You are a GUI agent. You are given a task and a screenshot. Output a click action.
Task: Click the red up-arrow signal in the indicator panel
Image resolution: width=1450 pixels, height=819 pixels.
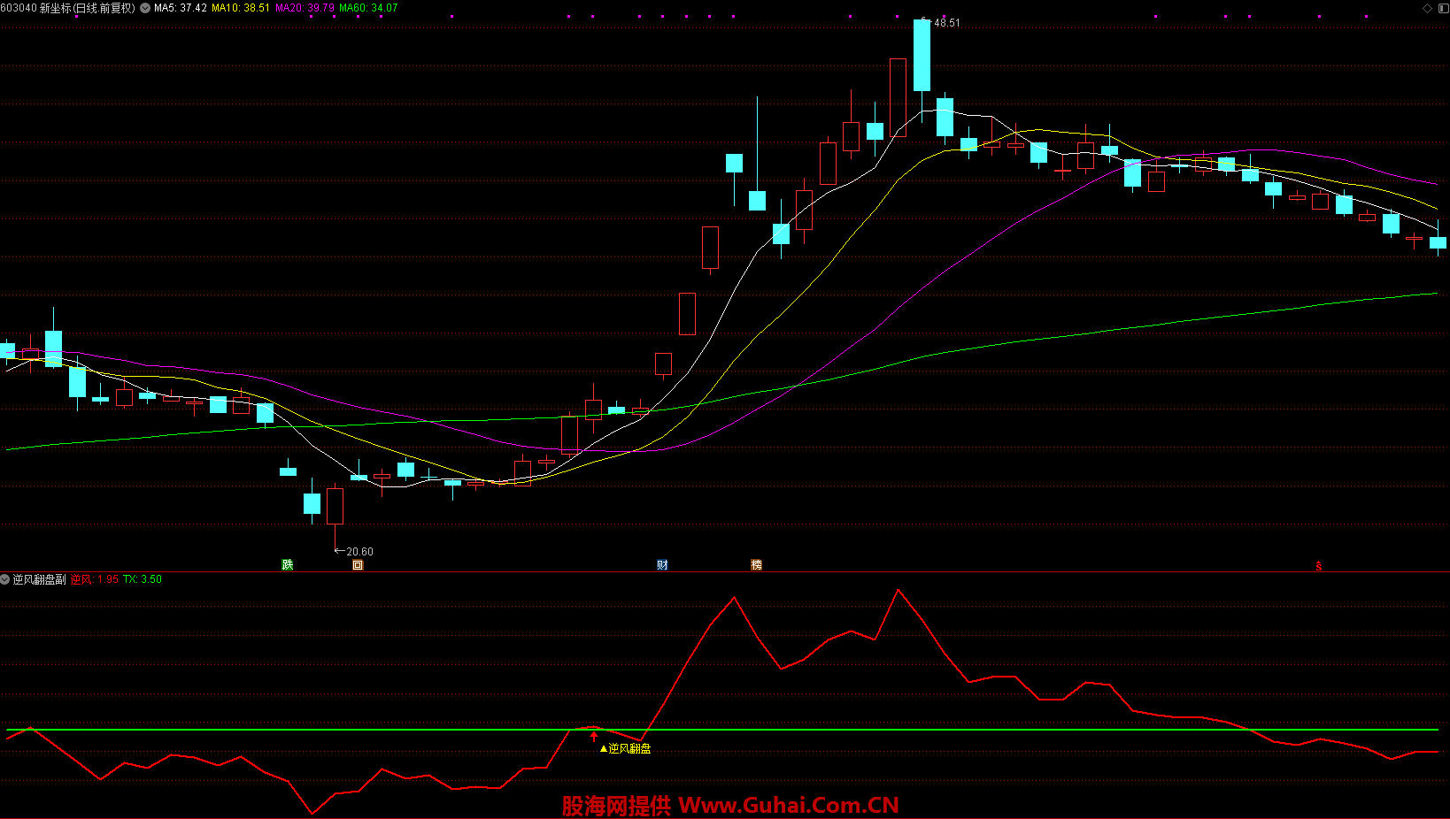(594, 736)
